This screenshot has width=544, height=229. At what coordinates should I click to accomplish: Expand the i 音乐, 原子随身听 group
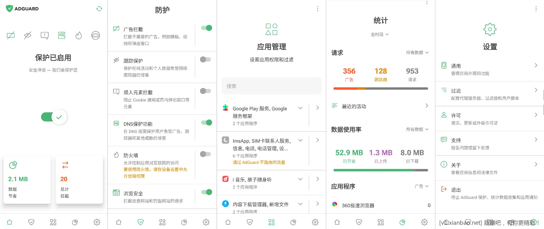pos(300,179)
